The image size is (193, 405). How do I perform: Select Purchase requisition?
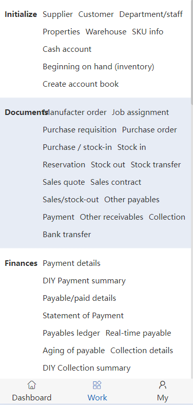coord(80,130)
